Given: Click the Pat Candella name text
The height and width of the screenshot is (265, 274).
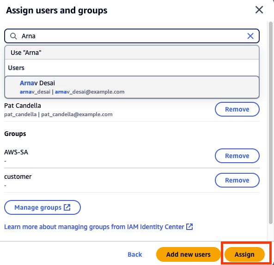Looking at the screenshot, I should click(23, 106).
